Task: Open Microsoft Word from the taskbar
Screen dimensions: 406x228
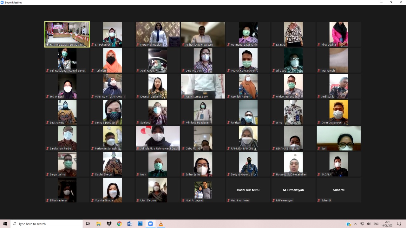Action: click(x=130, y=224)
